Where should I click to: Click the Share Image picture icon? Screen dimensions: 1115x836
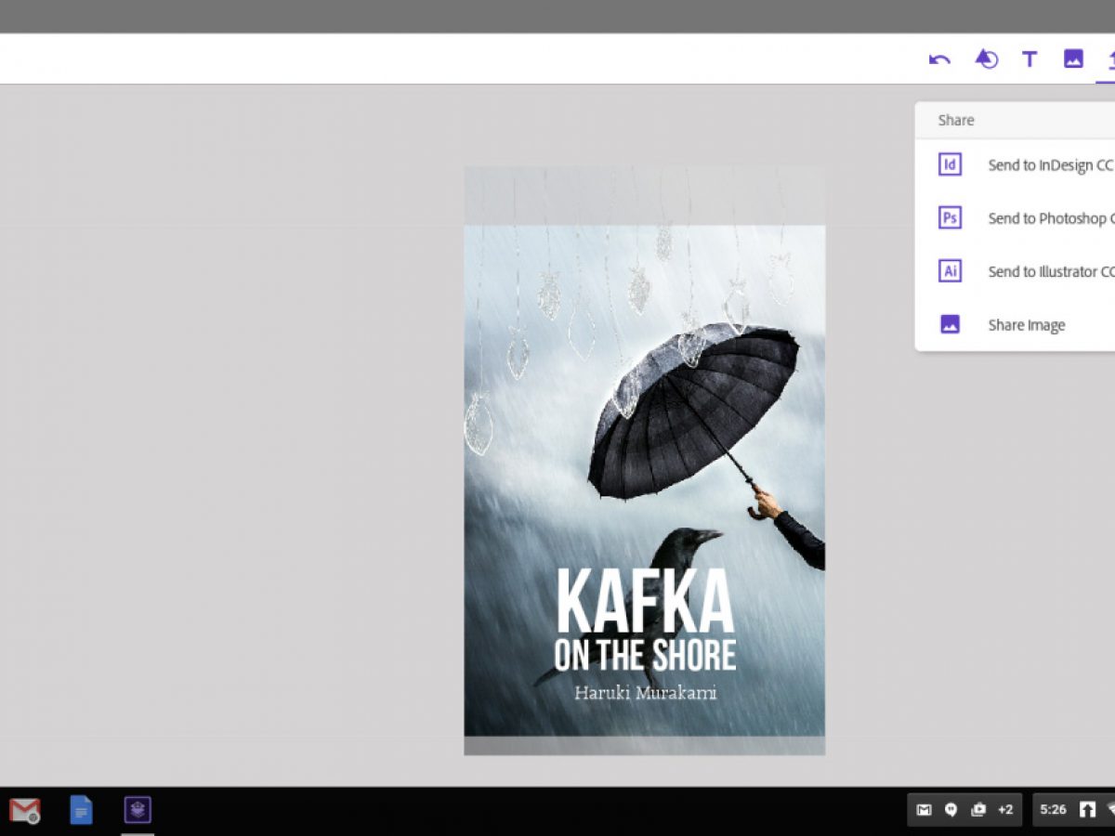(950, 324)
